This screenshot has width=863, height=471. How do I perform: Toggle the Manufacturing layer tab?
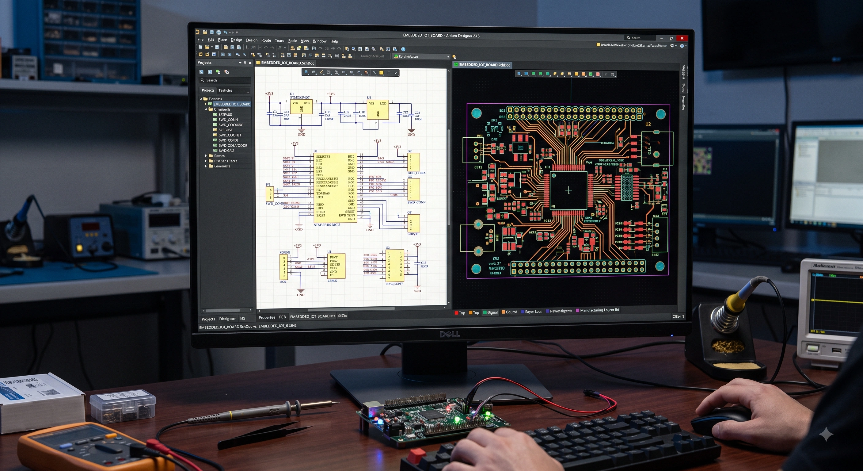pos(597,310)
